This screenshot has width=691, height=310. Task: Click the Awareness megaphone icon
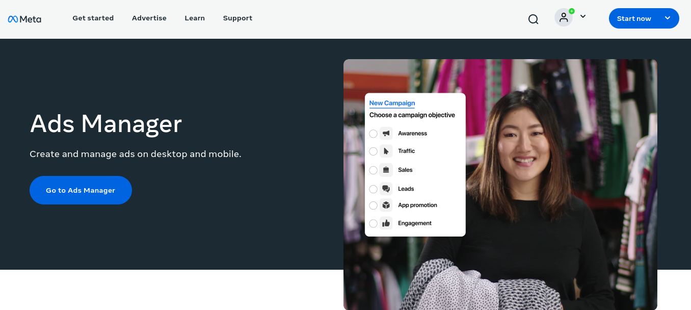pyautogui.click(x=386, y=134)
